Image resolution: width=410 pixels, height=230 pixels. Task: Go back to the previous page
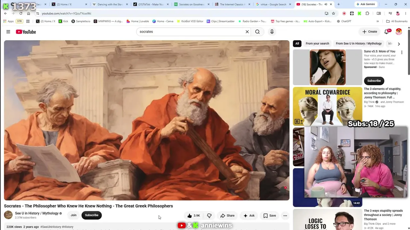point(5,13)
